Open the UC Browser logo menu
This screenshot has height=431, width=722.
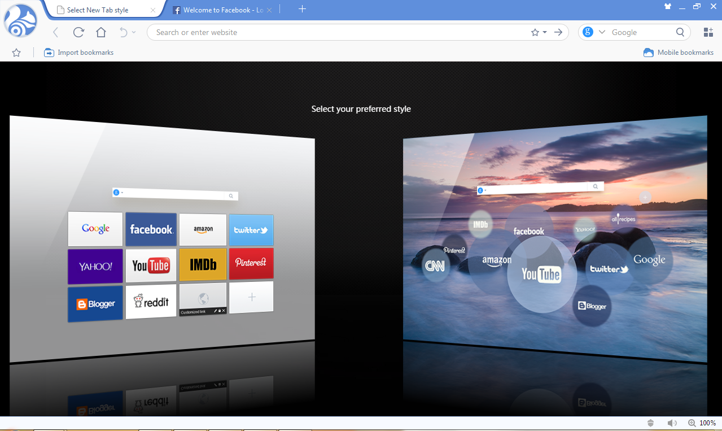point(20,21)
